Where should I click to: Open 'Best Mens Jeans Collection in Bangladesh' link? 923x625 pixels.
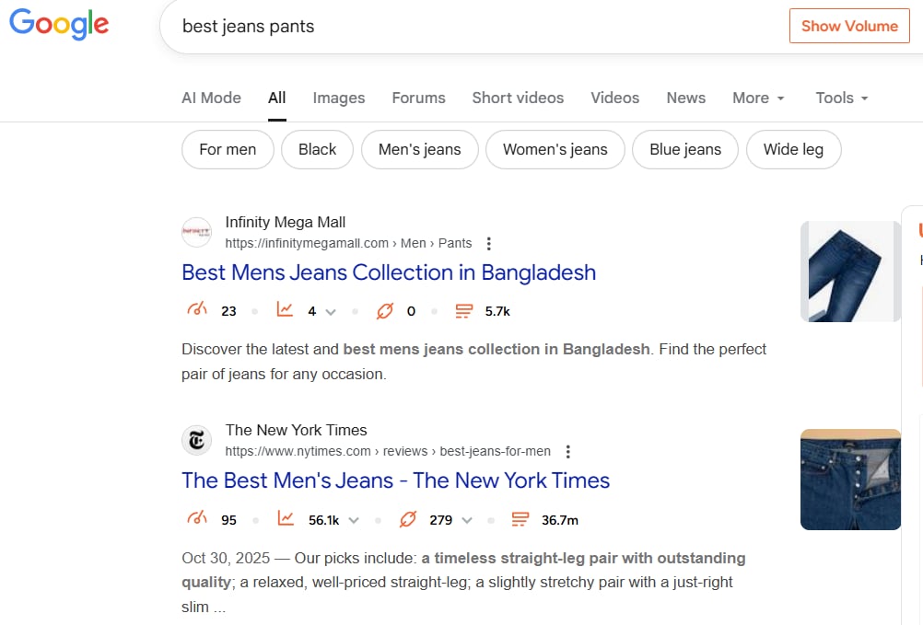pos(389,272)
